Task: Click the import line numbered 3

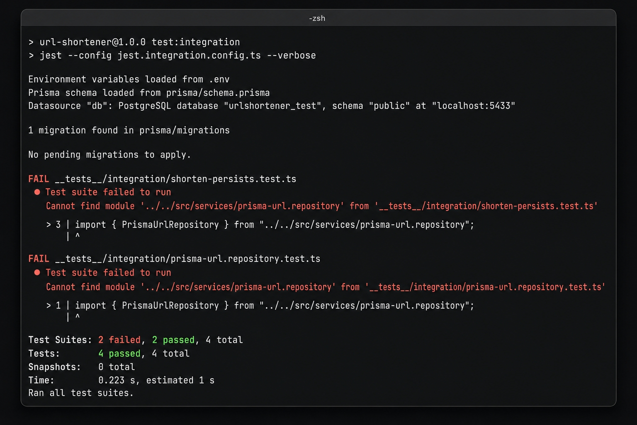Action: pyautogui.click(x=260, y=225)
